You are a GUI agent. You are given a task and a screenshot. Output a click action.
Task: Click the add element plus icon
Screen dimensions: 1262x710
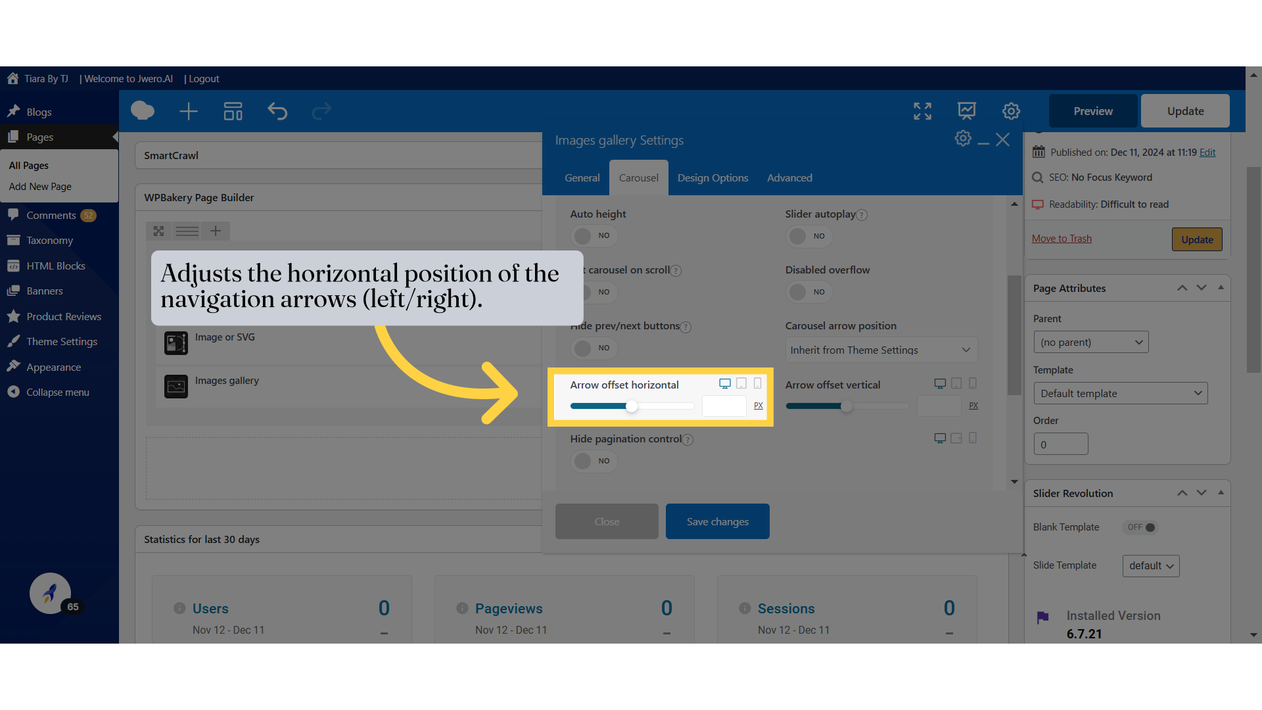(x=189, y=111)
